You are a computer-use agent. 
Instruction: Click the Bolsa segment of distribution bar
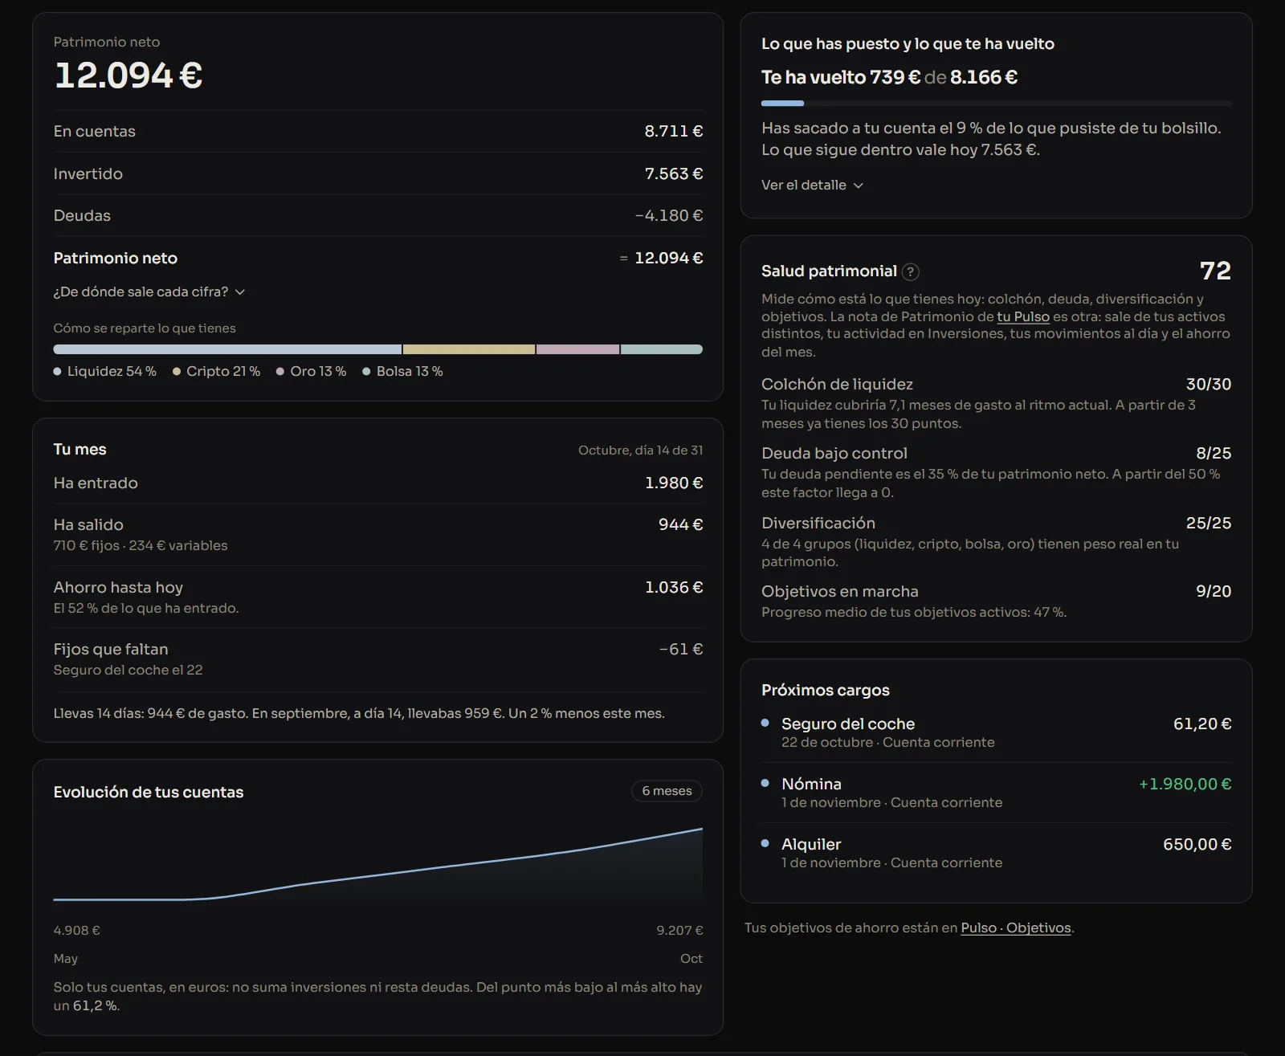[662, 349]
